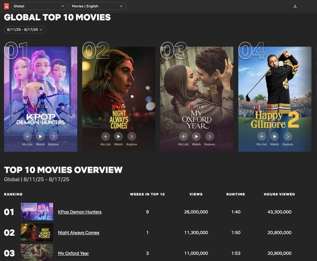Viewport: 317px width, 261px height.
Task: Click the Netflix Top 10 logo
Action: pyautogui.click(x=7, y=6)
